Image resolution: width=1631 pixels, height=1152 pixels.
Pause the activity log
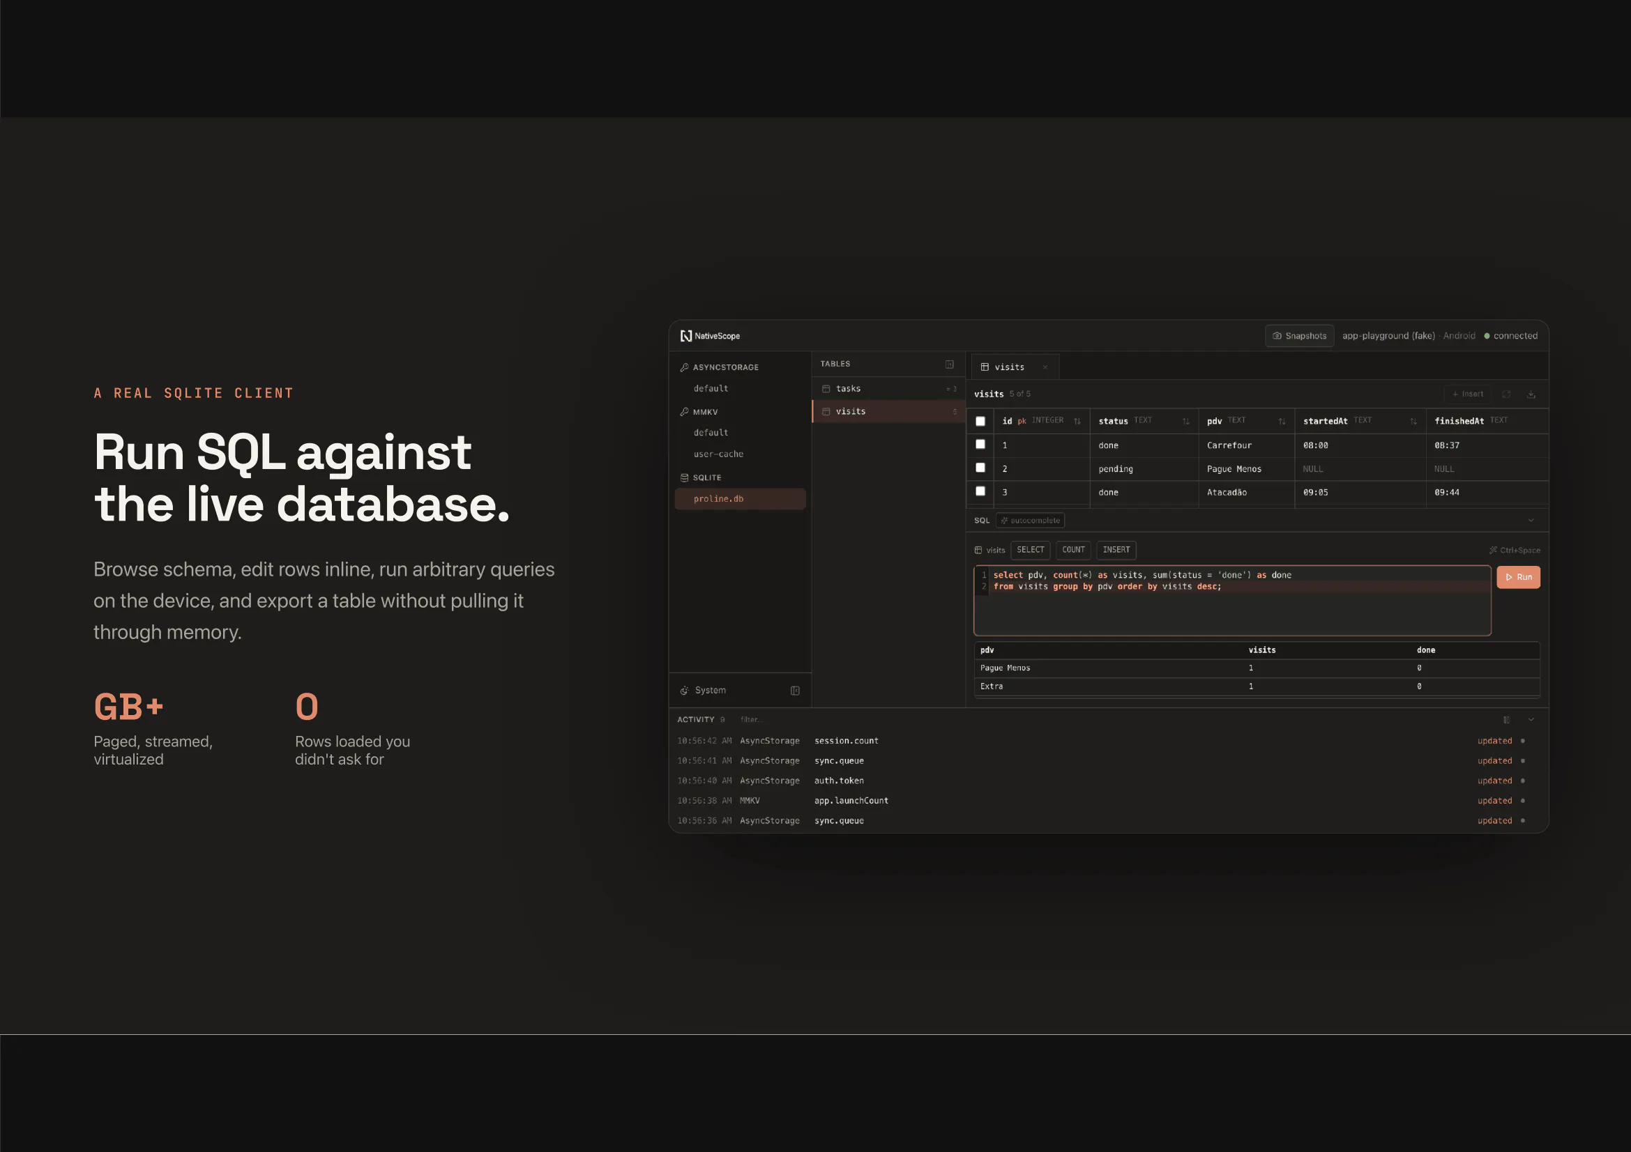tap(1506, 720)
